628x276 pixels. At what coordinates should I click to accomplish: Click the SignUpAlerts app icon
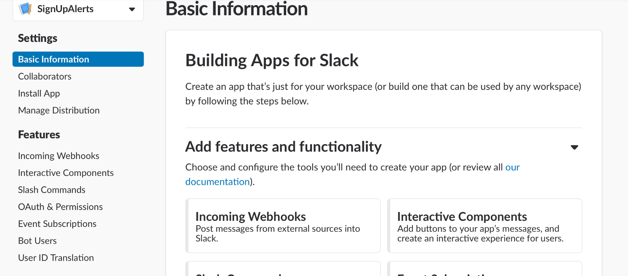click(26, 8)
